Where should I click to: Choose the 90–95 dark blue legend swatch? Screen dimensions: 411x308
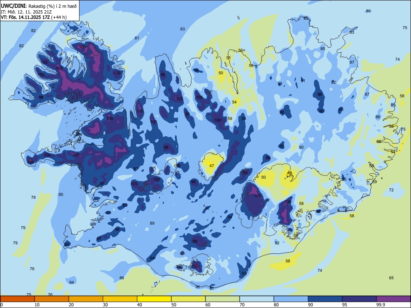tap(325, 299)
